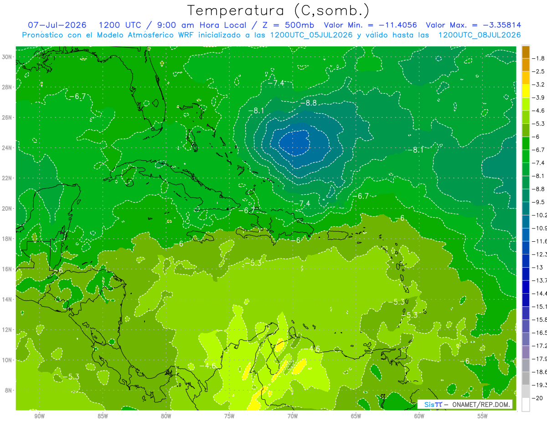The width and height of the screenshot is (547, 422).
Task: Click the '28N' latitude axis label
Action: (8, 87)
